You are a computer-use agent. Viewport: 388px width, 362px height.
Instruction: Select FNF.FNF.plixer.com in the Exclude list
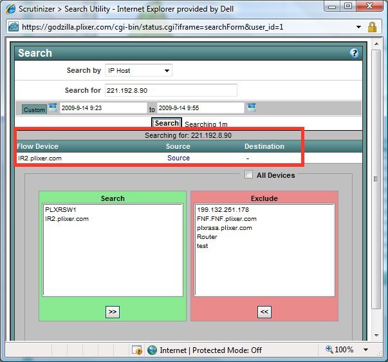tap(226, 219)
